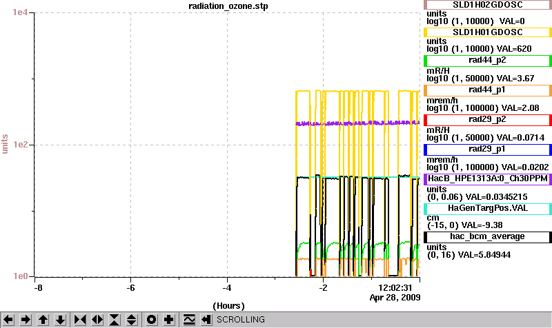Zoom in the time axis (inward triangles icon)
Image resolution: width=552 pixels, height=328 pixels.
coord(80,320)
